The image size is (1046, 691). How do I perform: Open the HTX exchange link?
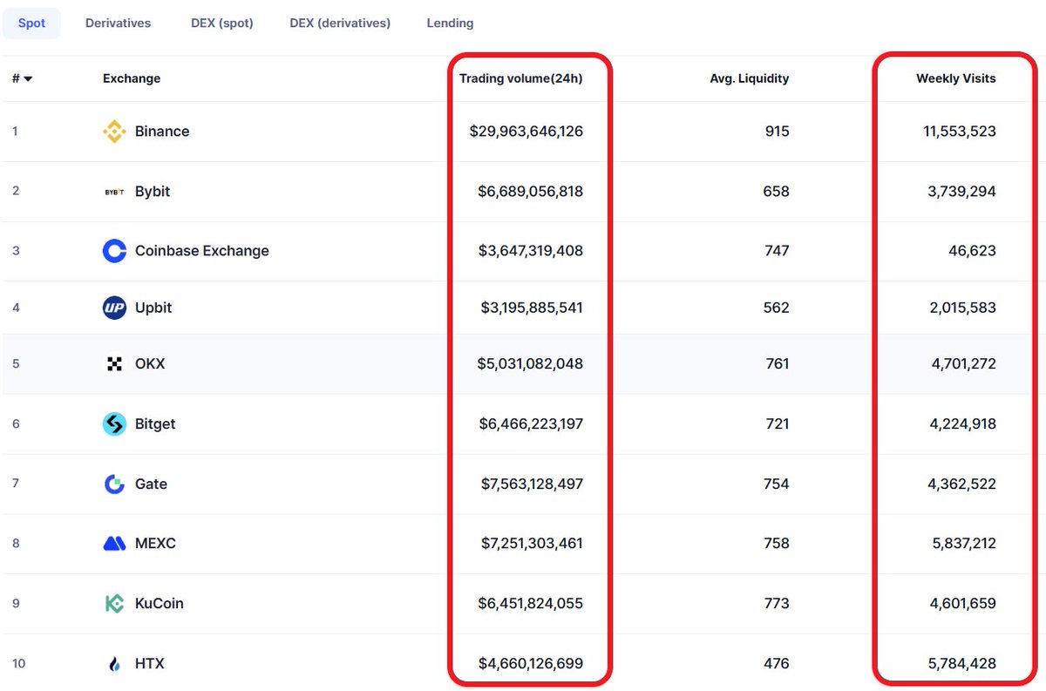[150, 664]
